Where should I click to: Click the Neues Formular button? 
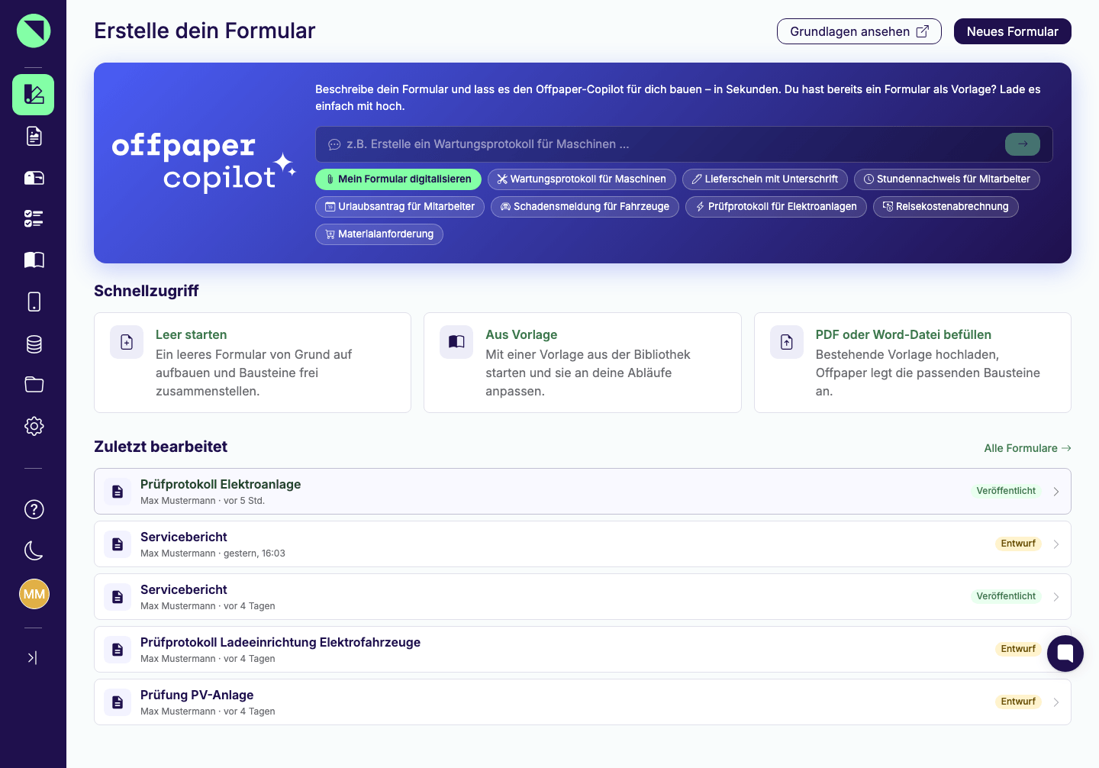pos(1013,31)
